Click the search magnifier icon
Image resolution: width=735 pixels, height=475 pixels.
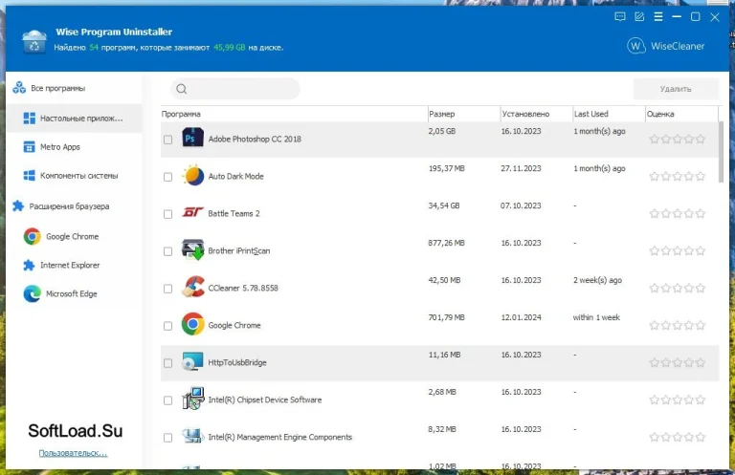[182, 89]
